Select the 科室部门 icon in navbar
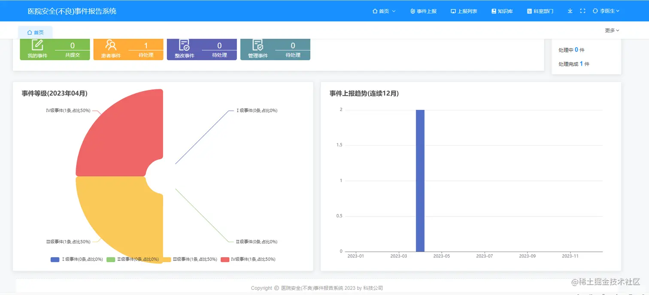 [x=529, y=11]
